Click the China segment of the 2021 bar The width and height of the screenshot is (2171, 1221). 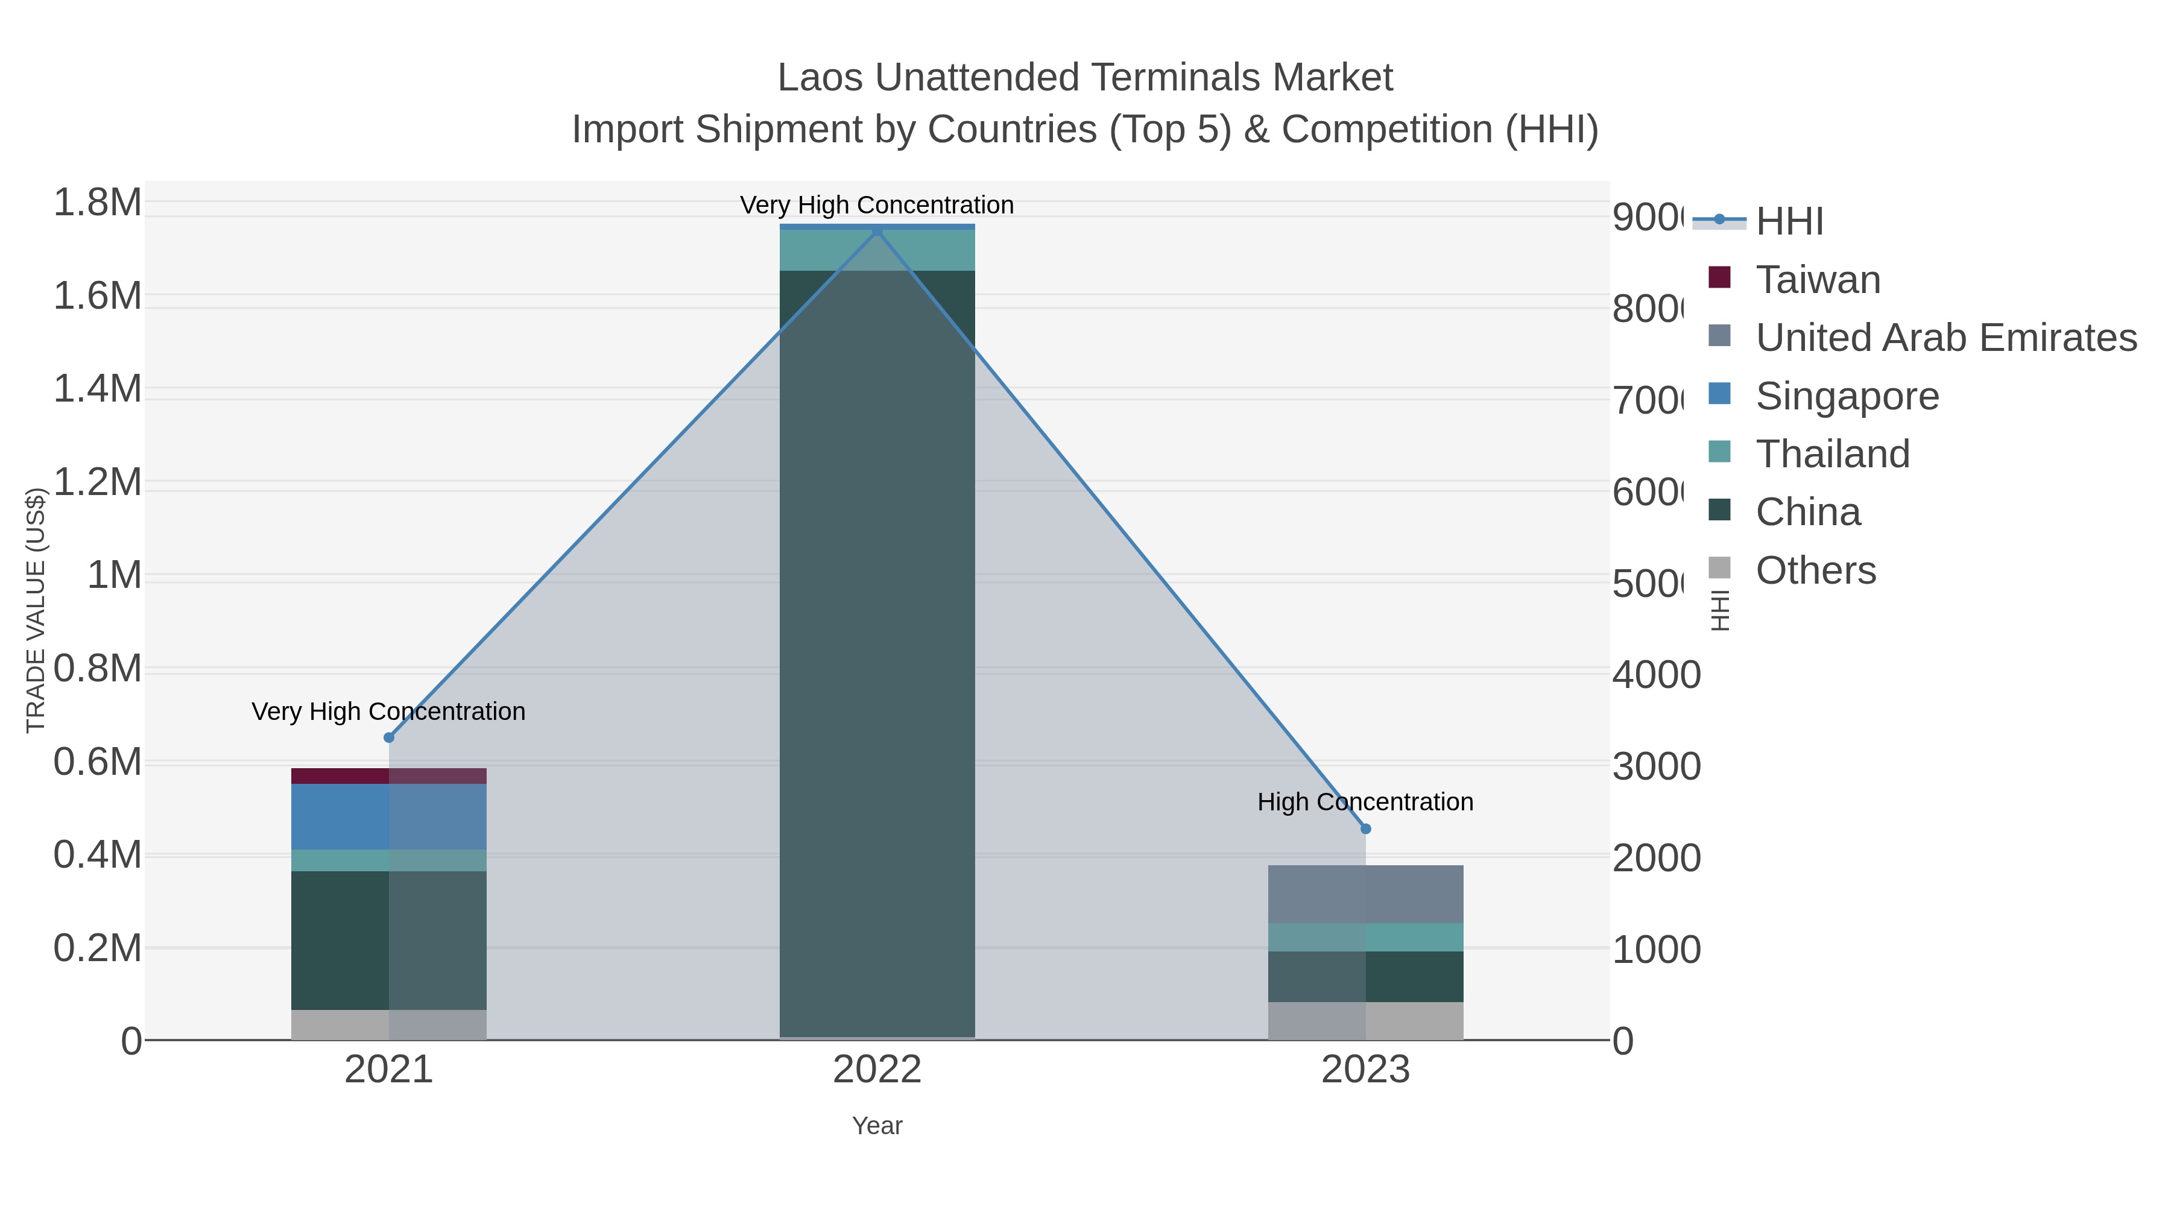tap(388, 941)
